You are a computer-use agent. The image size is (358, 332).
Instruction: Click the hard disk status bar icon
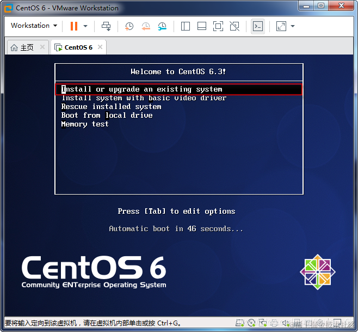click(240, 323)
